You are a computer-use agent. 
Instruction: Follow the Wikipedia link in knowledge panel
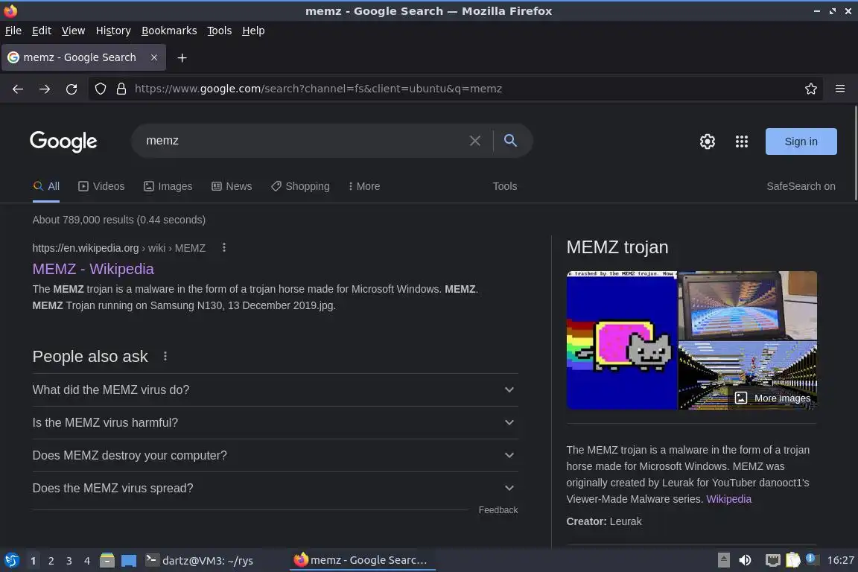pos(728,499)
